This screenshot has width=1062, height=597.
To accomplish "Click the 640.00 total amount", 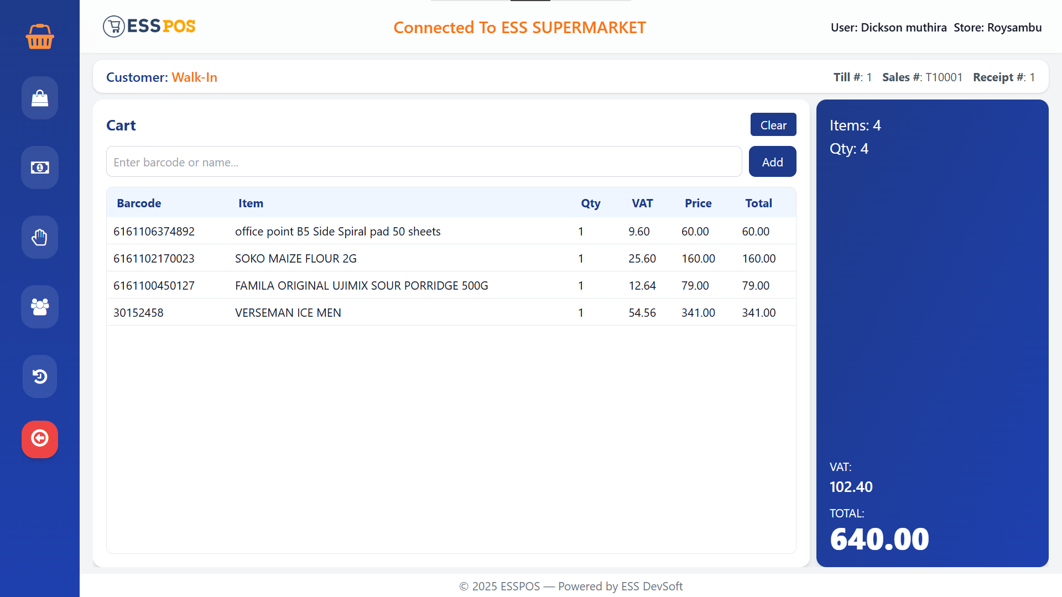I will pos(879,539).
